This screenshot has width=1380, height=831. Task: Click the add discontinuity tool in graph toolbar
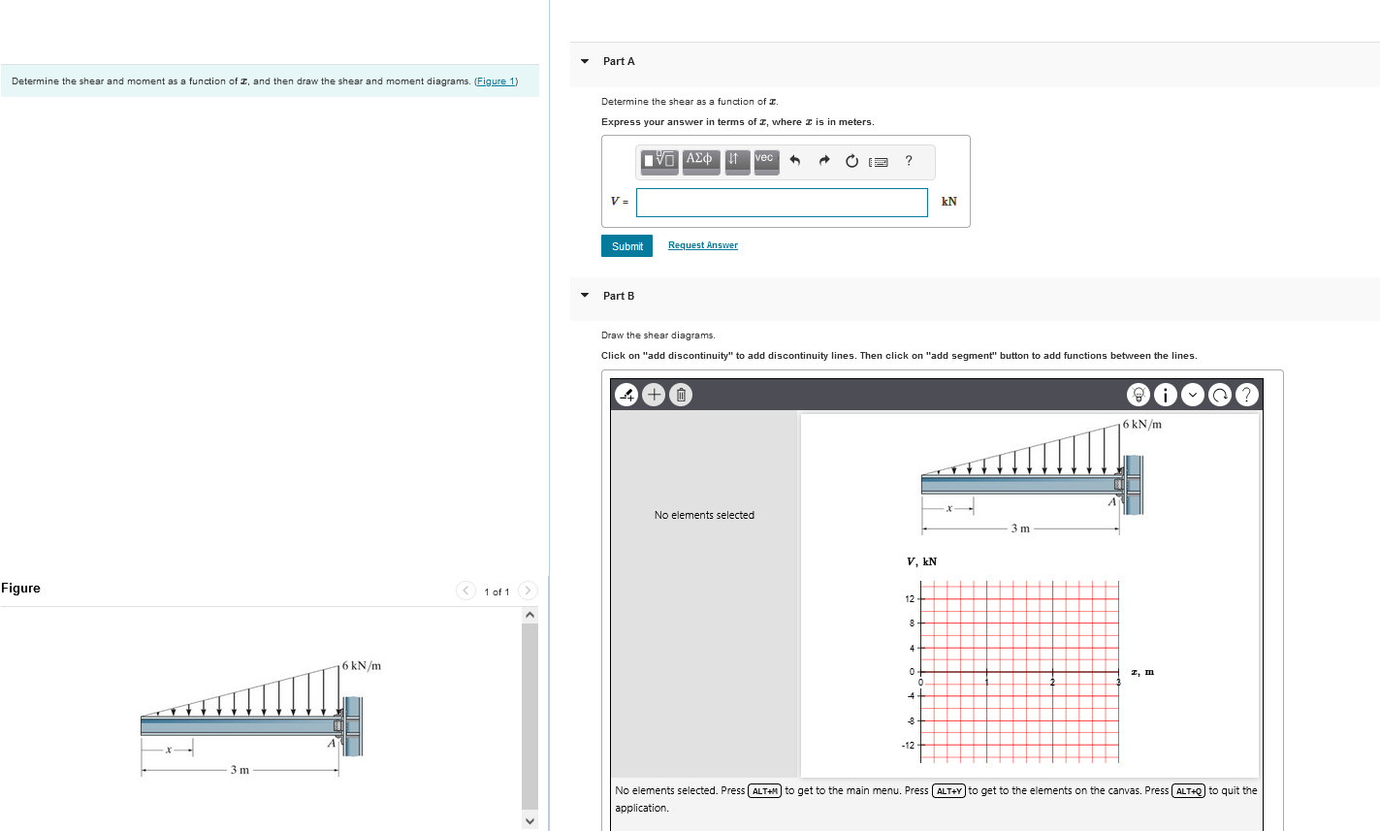pos(627,395)
